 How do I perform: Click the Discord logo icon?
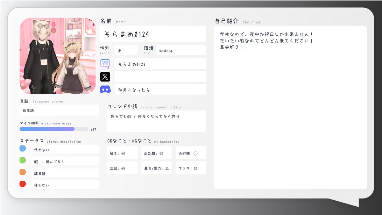(x=105, y=90)
